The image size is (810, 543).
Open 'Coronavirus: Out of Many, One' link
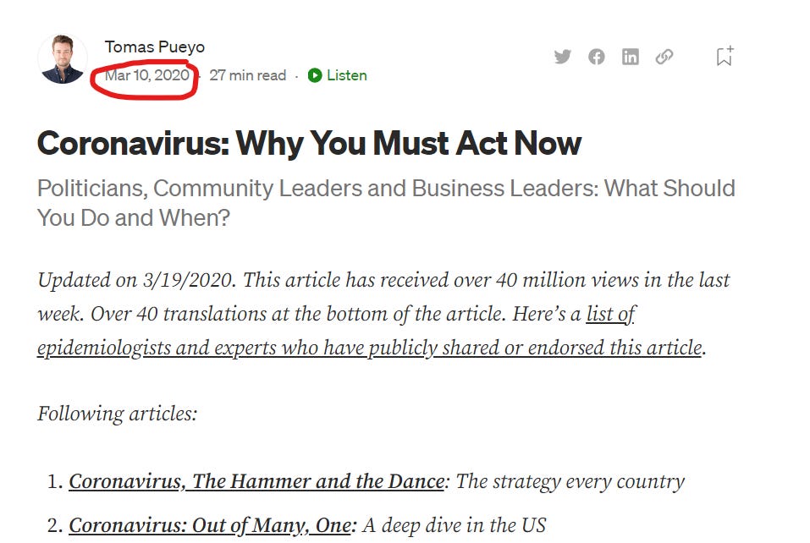[210, 525]
